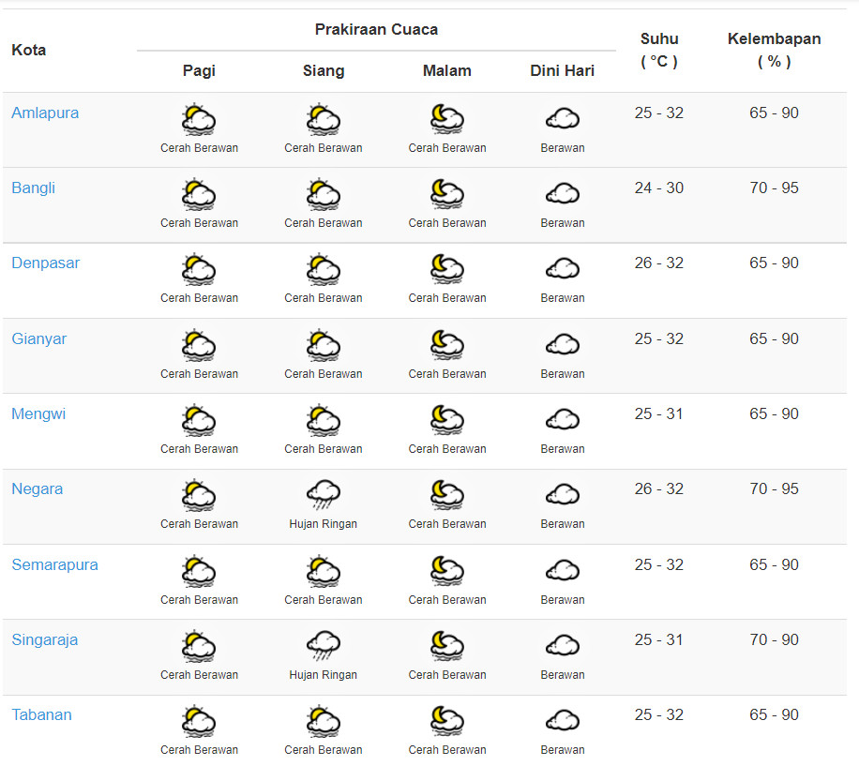Click Gianyar's Malam moon cloud icon
This screenshot has width=859, height=781.
[x=447, y=344]
